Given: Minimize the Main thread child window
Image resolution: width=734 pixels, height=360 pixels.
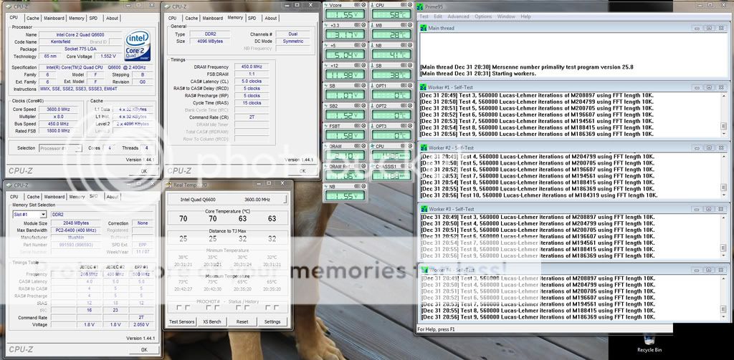Looking at the screenshot, I should point(697,28).
